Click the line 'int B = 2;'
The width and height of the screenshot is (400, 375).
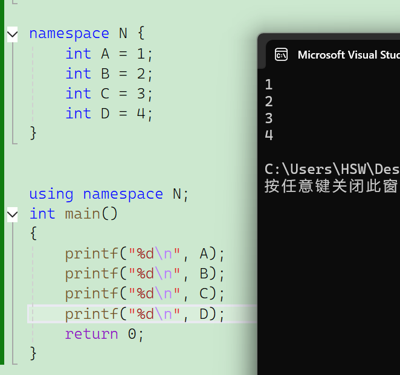pyautogui.click(x=109, y=74)
